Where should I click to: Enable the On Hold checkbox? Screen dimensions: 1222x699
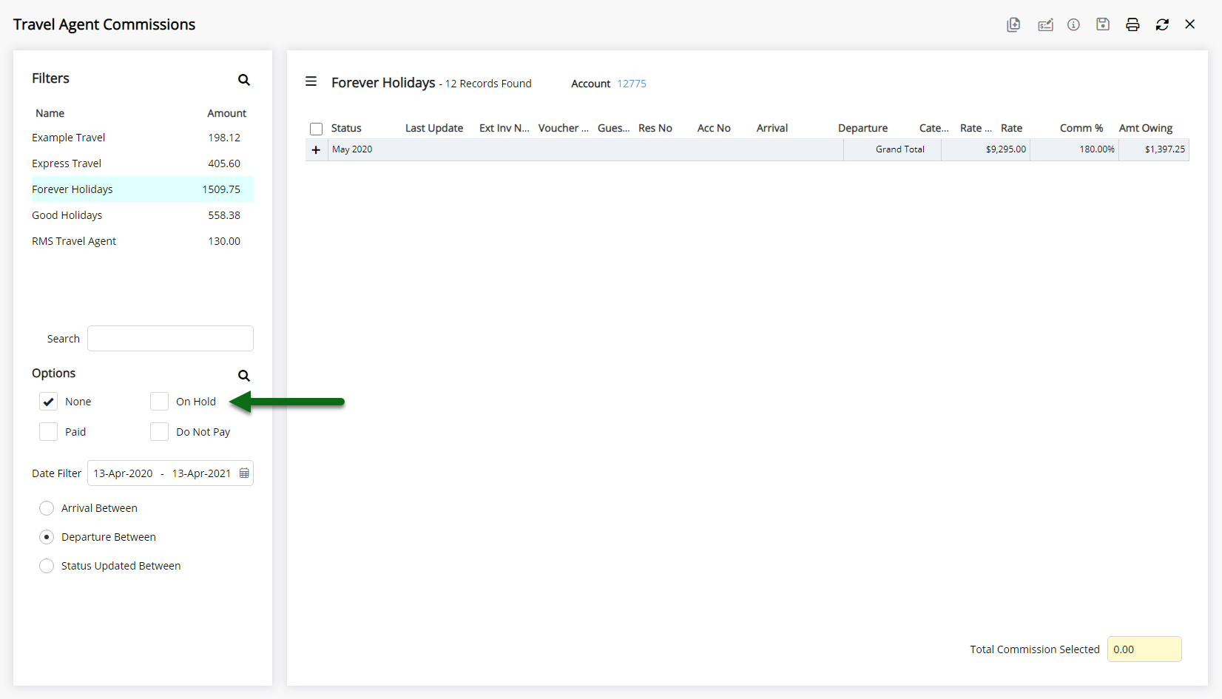159,402
